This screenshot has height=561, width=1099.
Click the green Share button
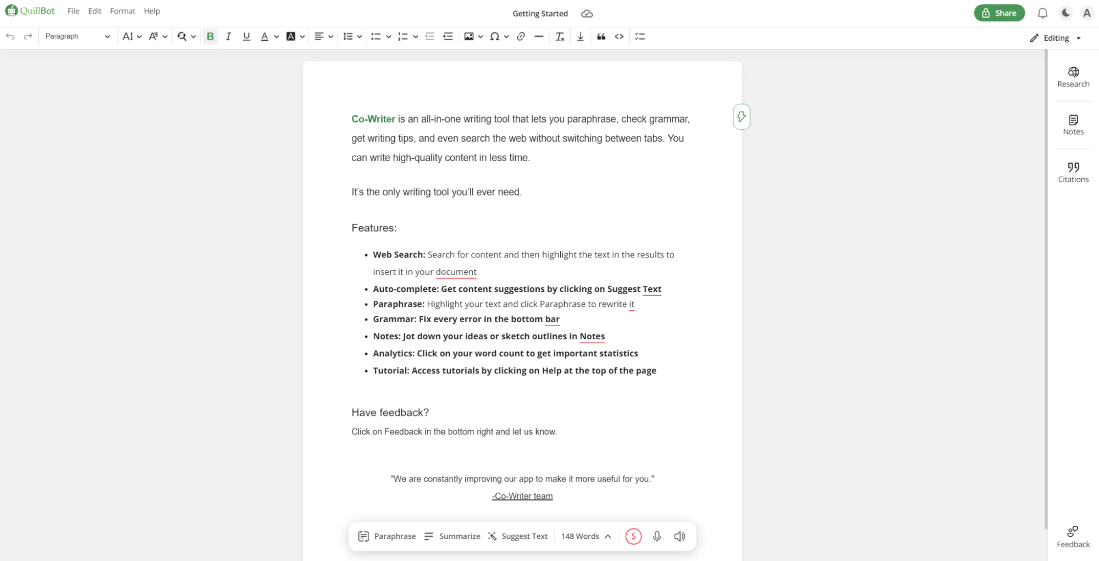pos(999,13)
